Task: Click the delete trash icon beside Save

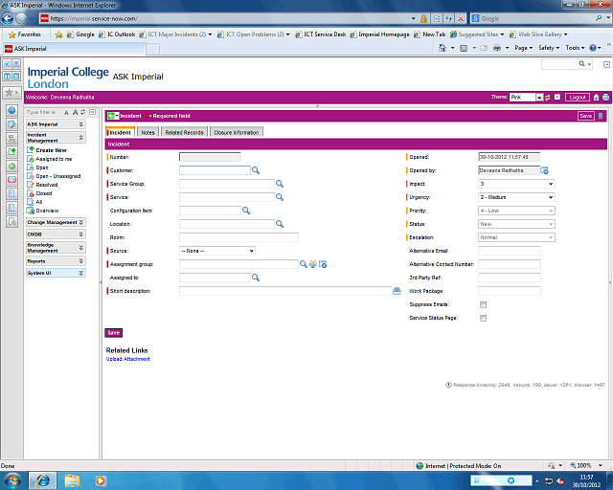Action: 601,116
